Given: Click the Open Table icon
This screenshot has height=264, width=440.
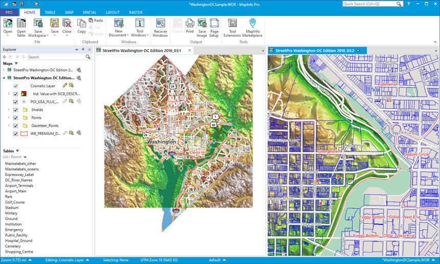Looking at the screenshot, I should click(21, 24).
